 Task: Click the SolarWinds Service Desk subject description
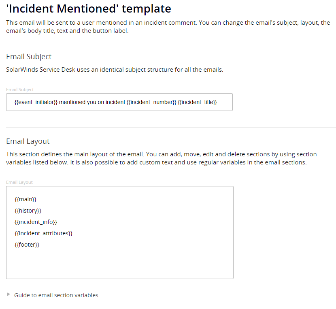(x=115, y=69)
